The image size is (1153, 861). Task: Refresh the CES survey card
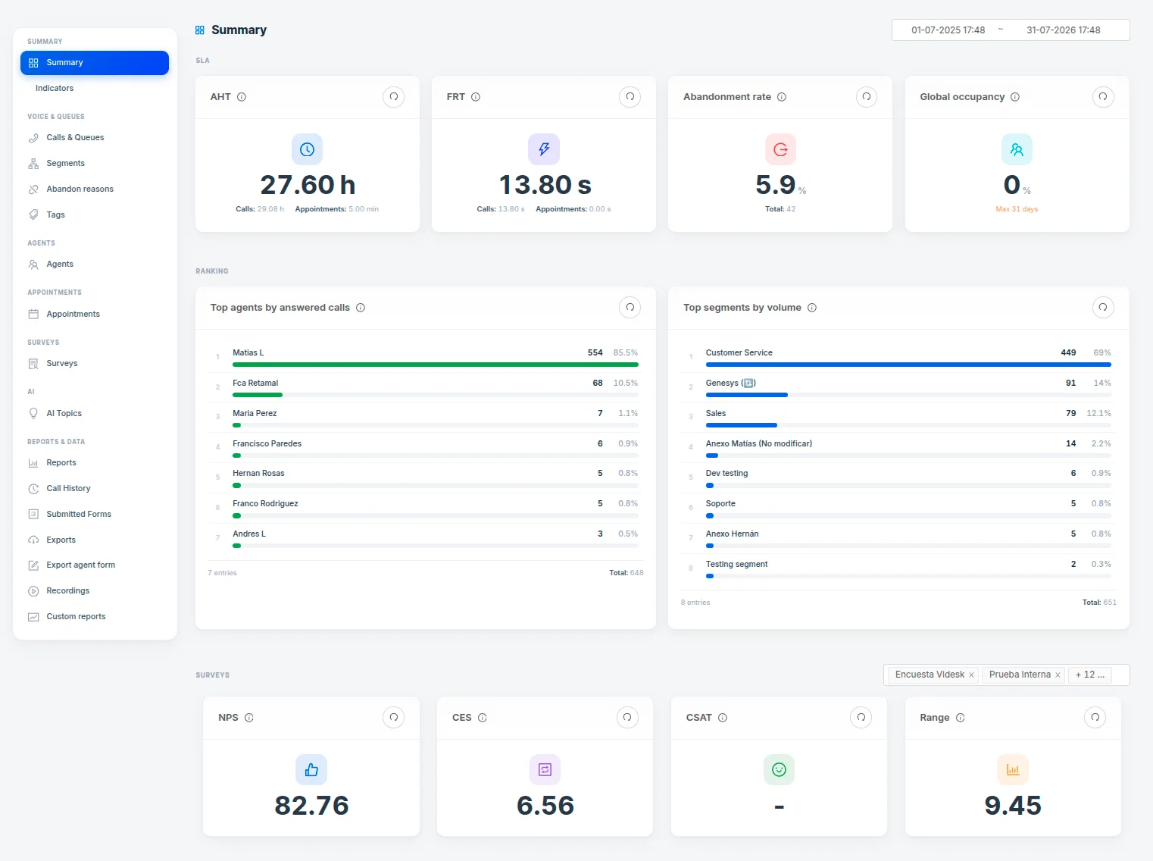[x=627, y=718]
